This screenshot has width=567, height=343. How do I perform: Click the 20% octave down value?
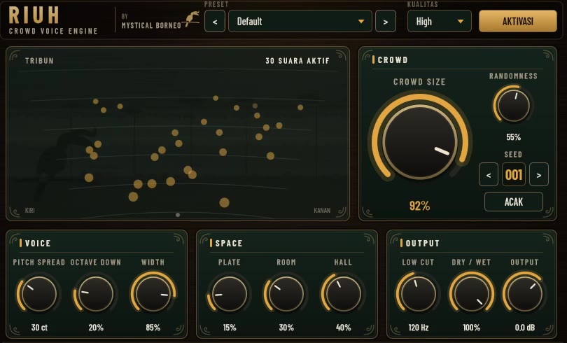[x=96, y=328]
